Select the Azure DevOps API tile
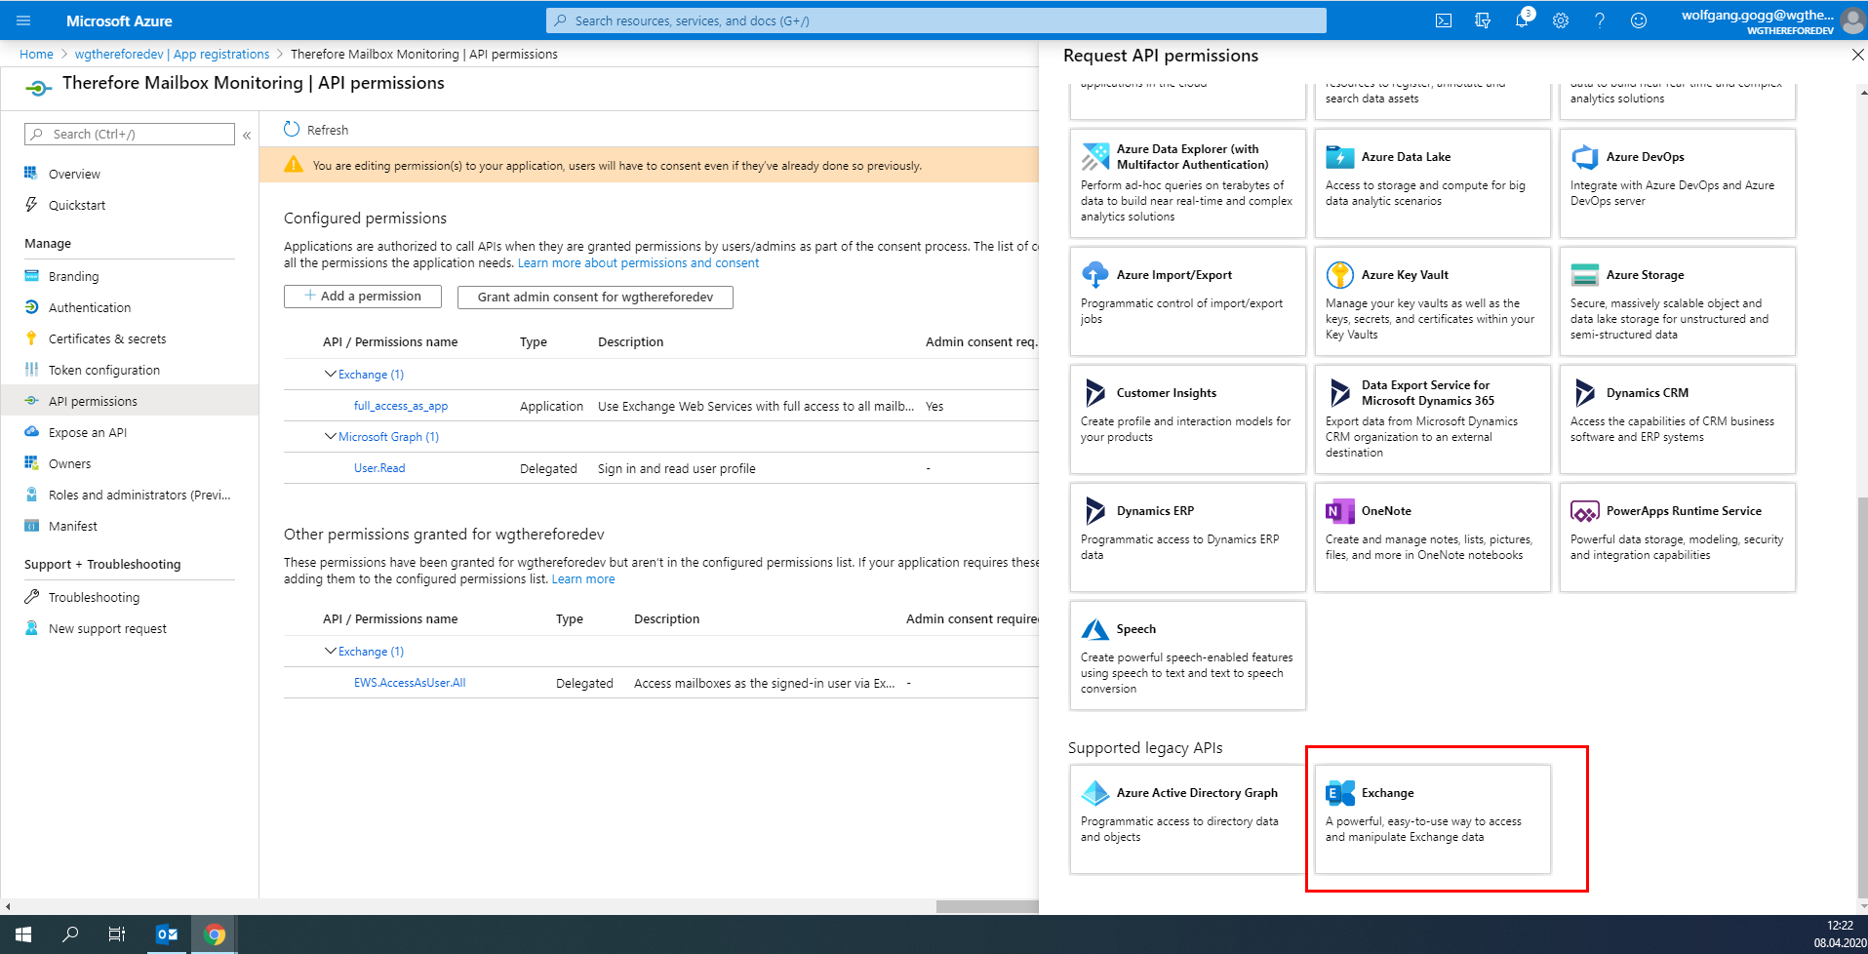Image resolution: width=1868 pixels, height=954 pixels. click(x=1677, y=183)
